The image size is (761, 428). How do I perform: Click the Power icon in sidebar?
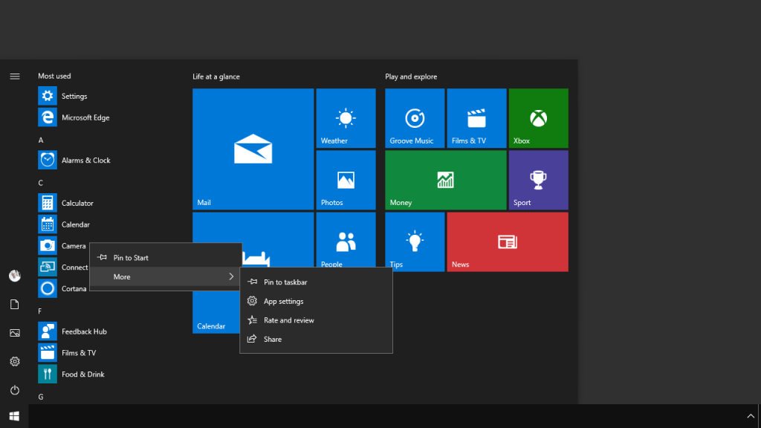(14, 390)
